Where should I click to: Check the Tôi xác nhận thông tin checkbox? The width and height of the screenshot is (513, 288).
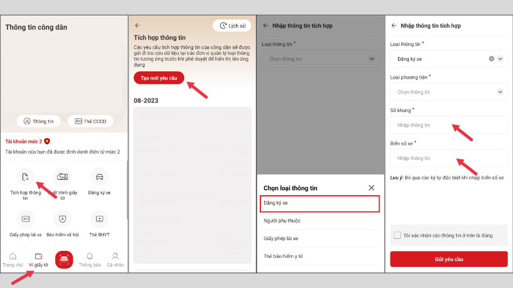pos(398,236)
